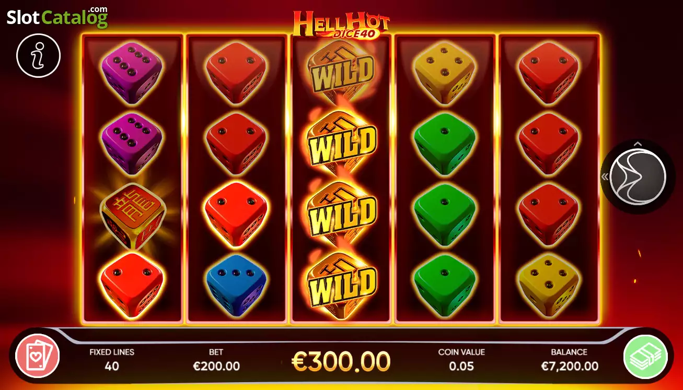The height and width of the screenshot is (390, 683).
Task: Open the game info button
Action: (39, 56)
